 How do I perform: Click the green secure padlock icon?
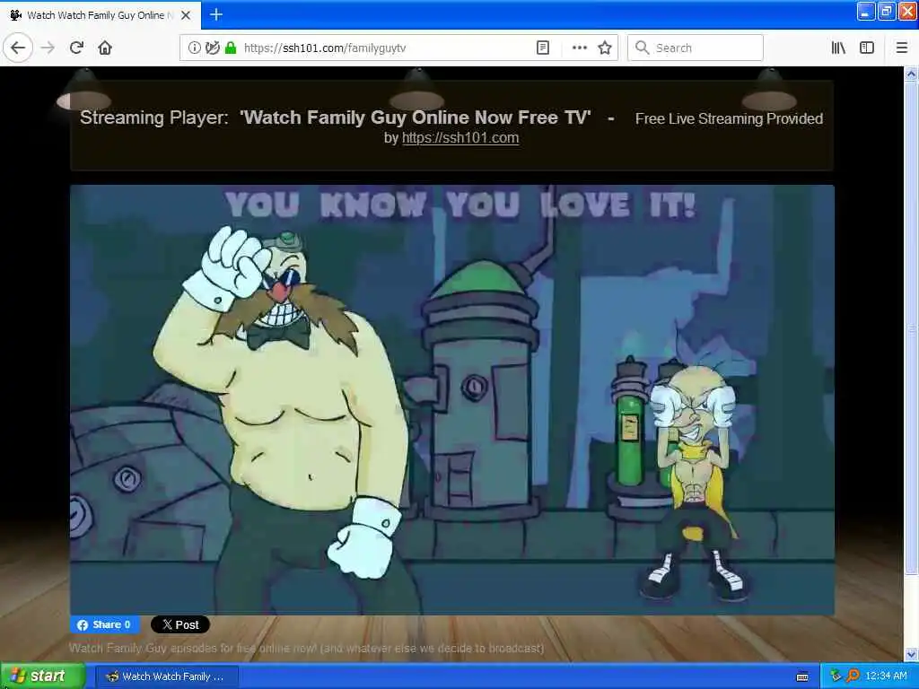coord(231,48)
